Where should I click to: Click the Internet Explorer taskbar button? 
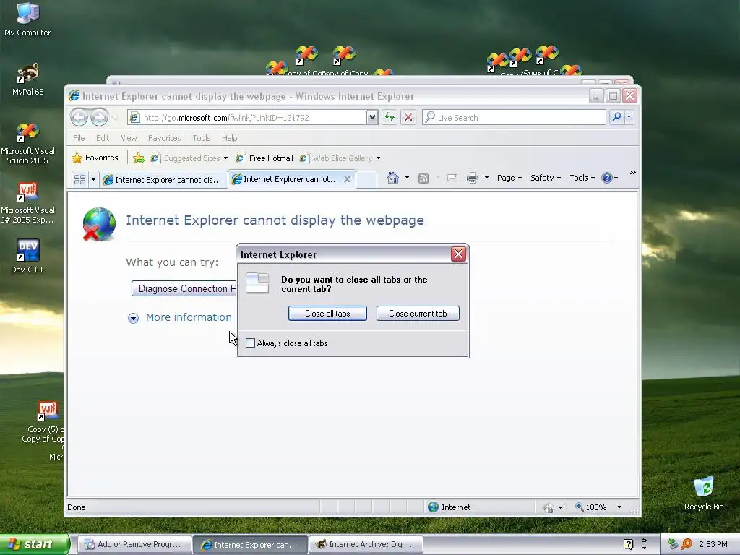(250, 544)
